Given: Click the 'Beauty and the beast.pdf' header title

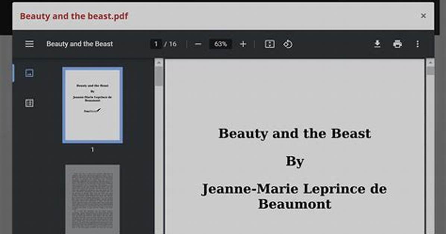Looking at the screenshot, I should pyautogui.click(x=74, y=16).
